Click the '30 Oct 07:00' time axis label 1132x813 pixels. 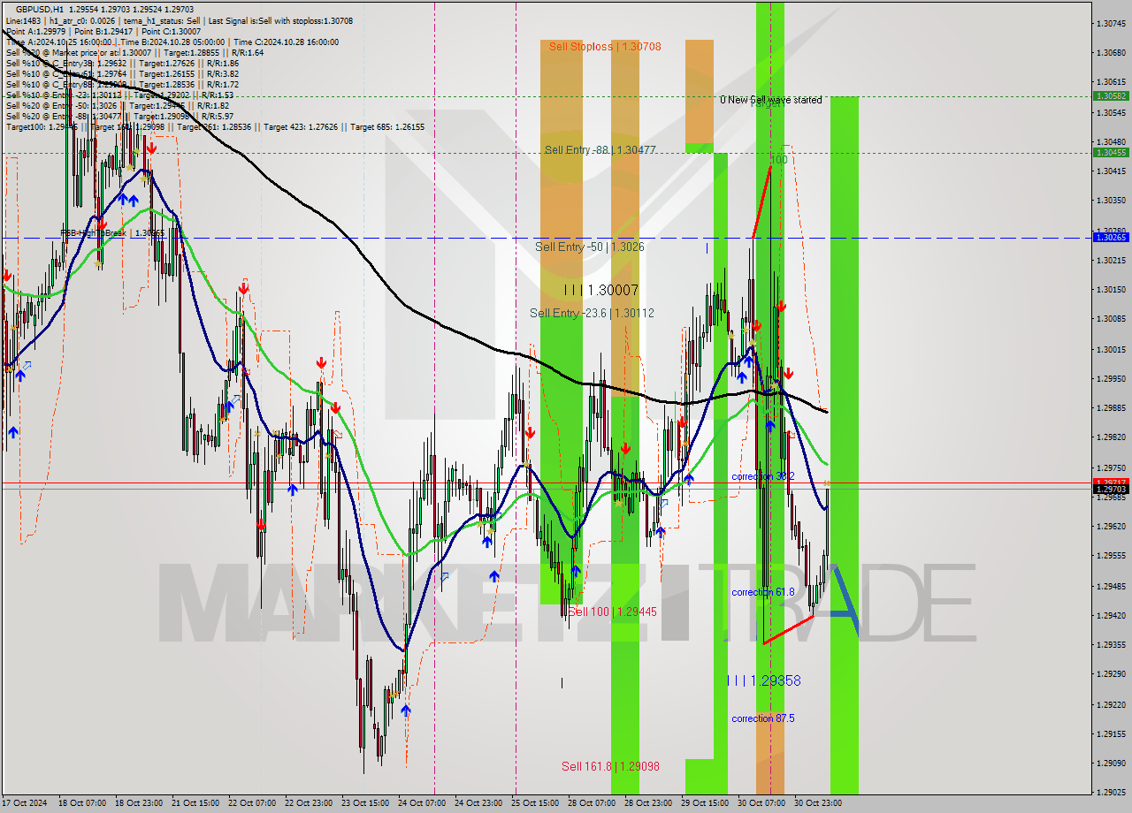[761, 803]
